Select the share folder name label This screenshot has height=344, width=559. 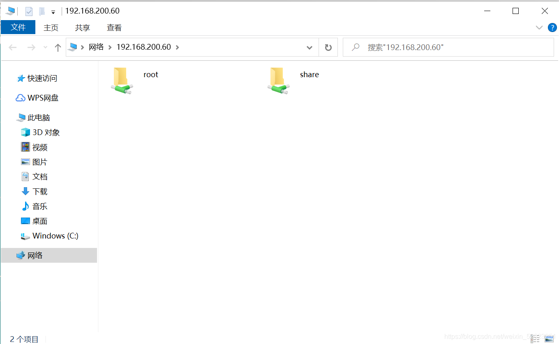(x=310, y=75)
